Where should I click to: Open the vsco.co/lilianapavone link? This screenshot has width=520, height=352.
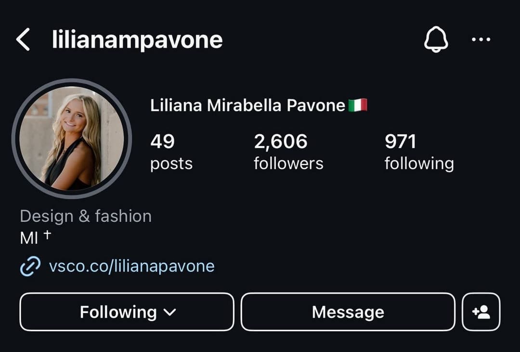[131, 266]
